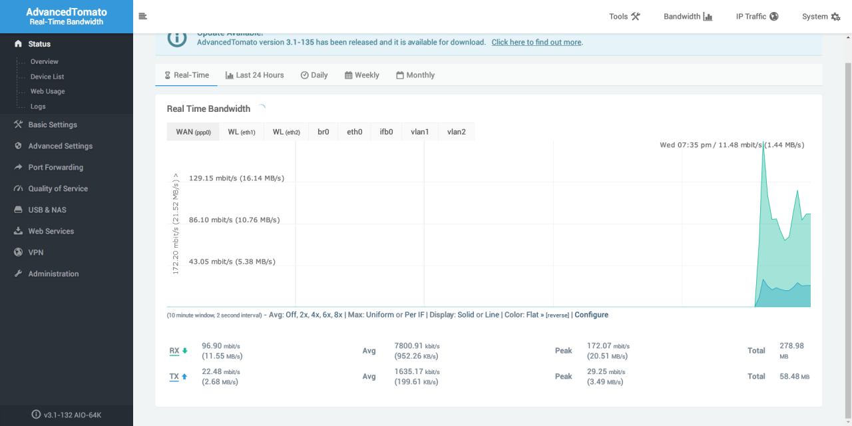Expand Administration in sidebar
Viewport: 852px width, 426px height.
tap(67, 274)
